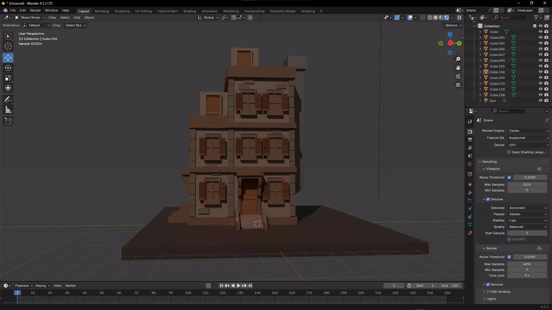Click Render Time Limit field

click(527, 276)
